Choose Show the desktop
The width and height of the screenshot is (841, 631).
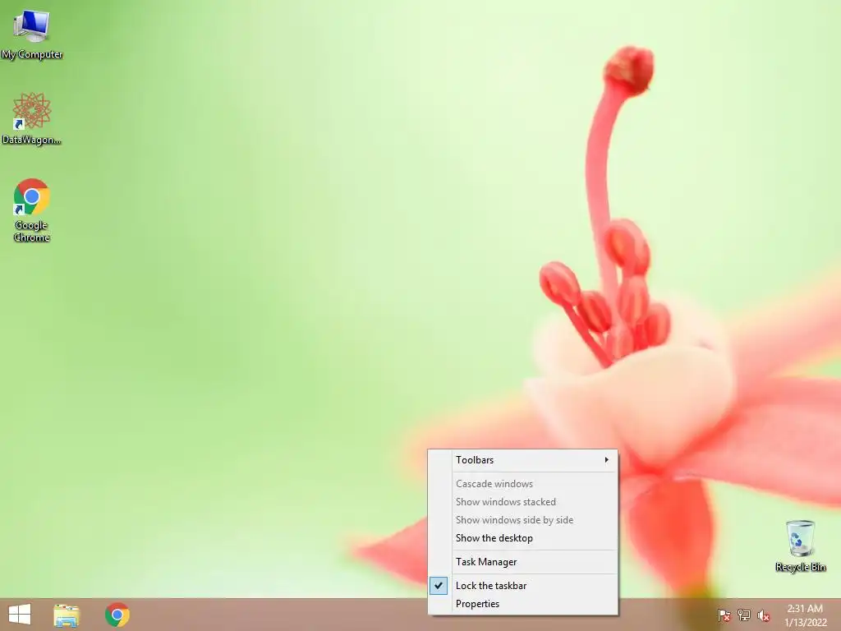click(x=522, y=538)
